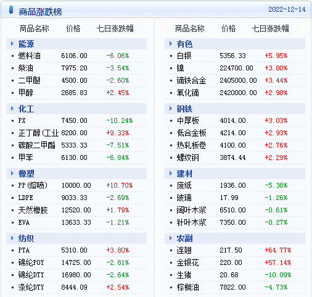The image size is (312, 297).
Task: Expand the 纺织 category arrow
Action: click(12, 238)
